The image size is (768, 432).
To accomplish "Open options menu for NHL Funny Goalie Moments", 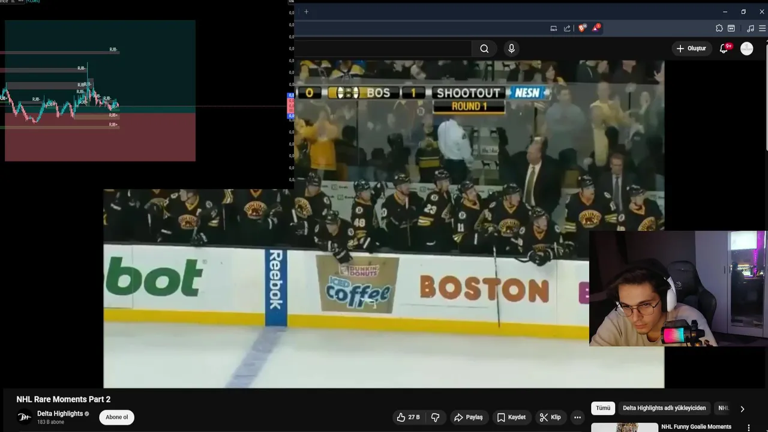I will click(748, 427).
